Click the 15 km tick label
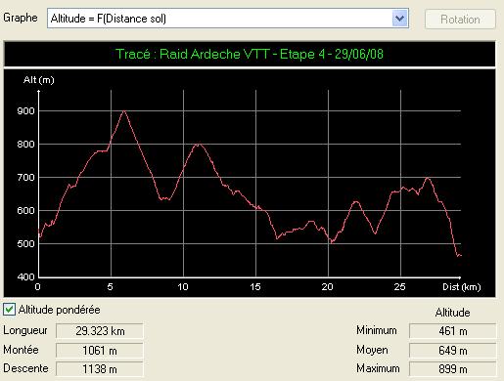 click(x=255, y=287)
